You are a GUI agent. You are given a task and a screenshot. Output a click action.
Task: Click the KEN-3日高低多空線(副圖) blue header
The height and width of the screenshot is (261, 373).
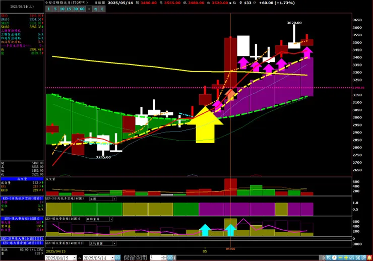[22, 198]
